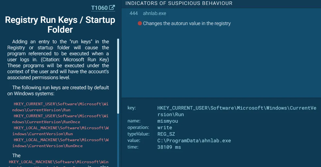Image resolution: width=321 pixels, height=167 pixels.
Task: Select the ahnlab.exe process entry
Action: click(x=155, y=13)
